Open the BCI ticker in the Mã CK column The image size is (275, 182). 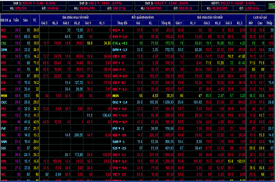coord(3,30)
